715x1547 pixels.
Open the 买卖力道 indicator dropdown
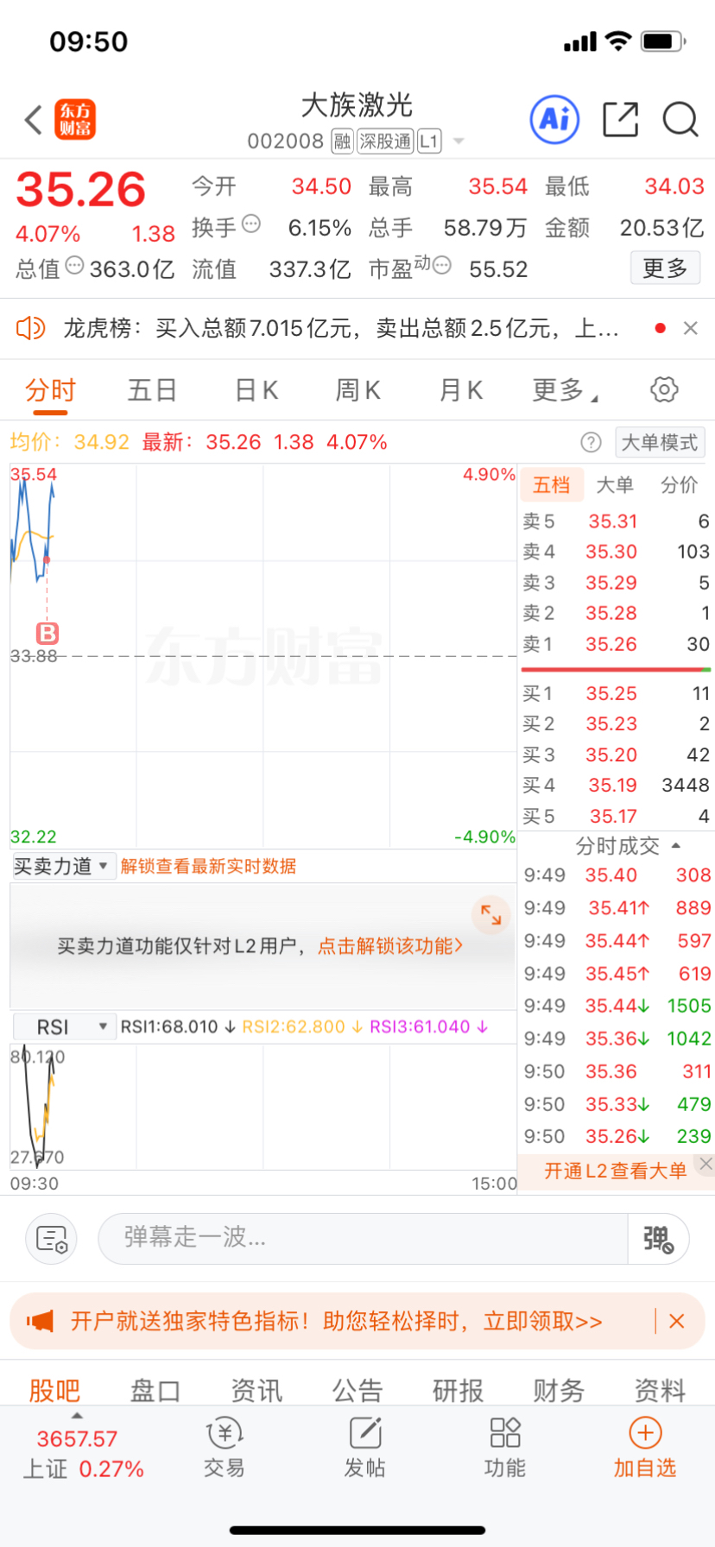tap(63, 866)
